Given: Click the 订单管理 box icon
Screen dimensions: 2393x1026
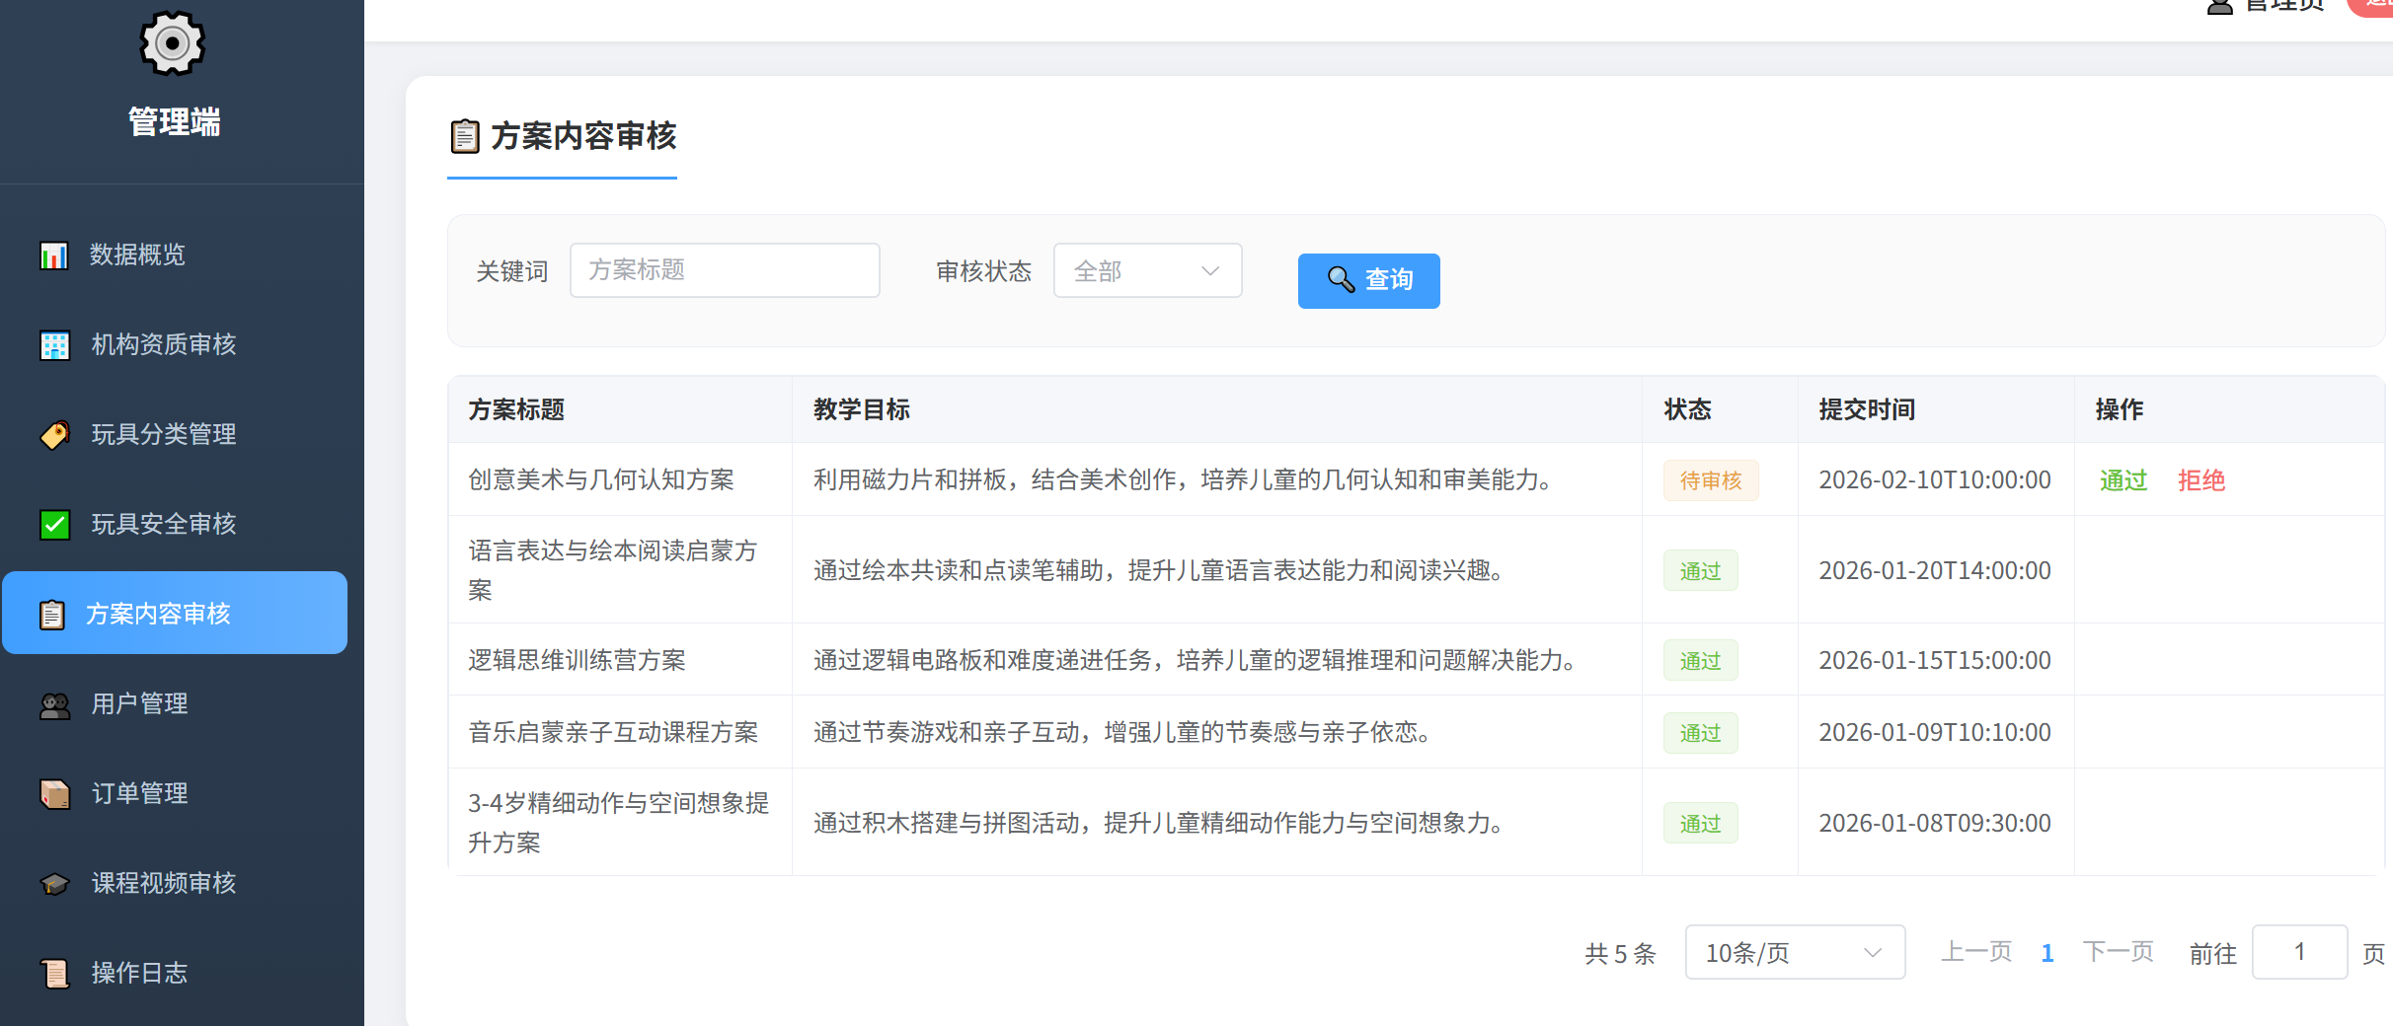Looking at the screenshot, I should tap(54, 794).
